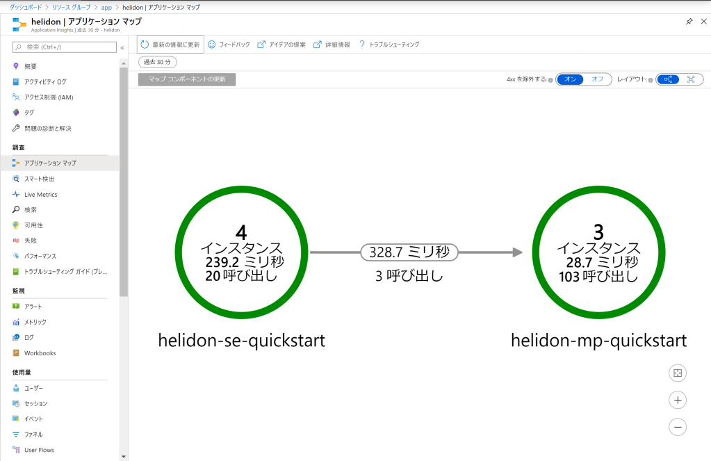Image resolution: width=711 pixels, height=461 pixels.
Task: Click the feedback smiley icon
Action: pyautogui.click(x=212, y=45)
